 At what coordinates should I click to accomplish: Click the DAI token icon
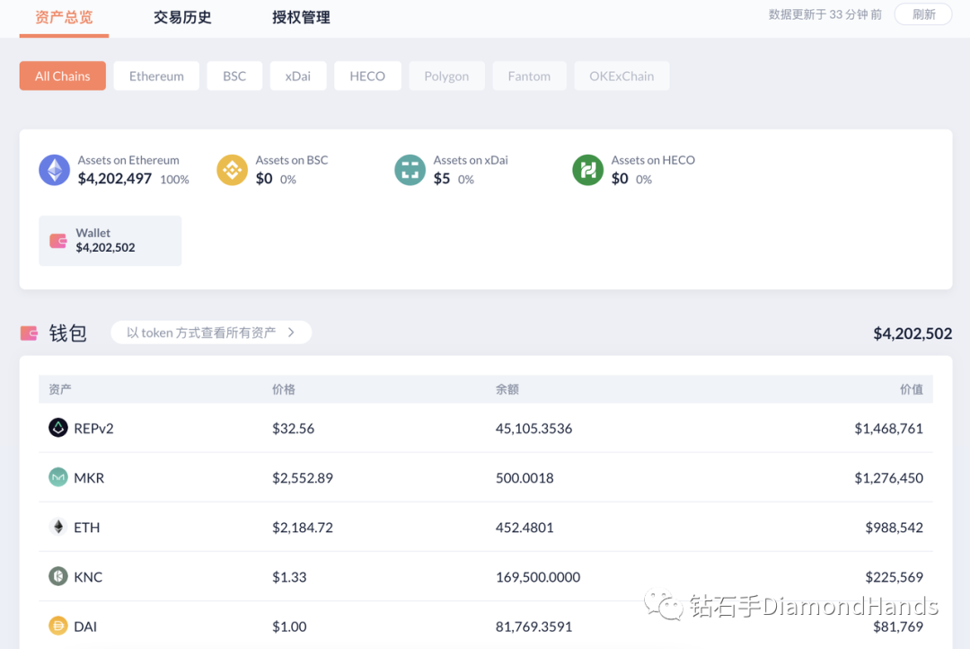pyautogui.click(x=58, y=626)
